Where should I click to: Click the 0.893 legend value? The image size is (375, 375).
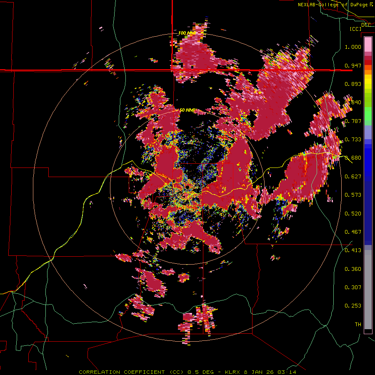tap(353, 84)
